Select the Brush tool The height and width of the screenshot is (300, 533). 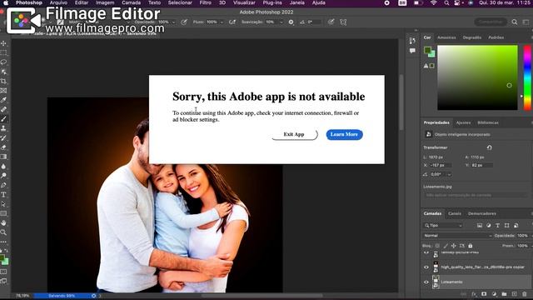click(x=3, y=119)
